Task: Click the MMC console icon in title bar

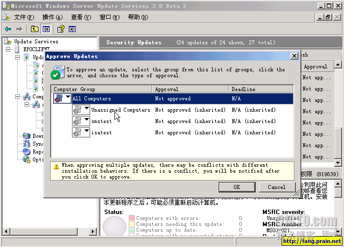Action: (x=6, y=6)
